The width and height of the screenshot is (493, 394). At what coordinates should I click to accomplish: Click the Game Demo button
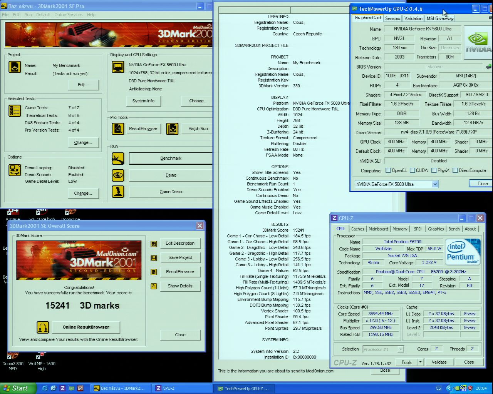(x=171, y=192)
